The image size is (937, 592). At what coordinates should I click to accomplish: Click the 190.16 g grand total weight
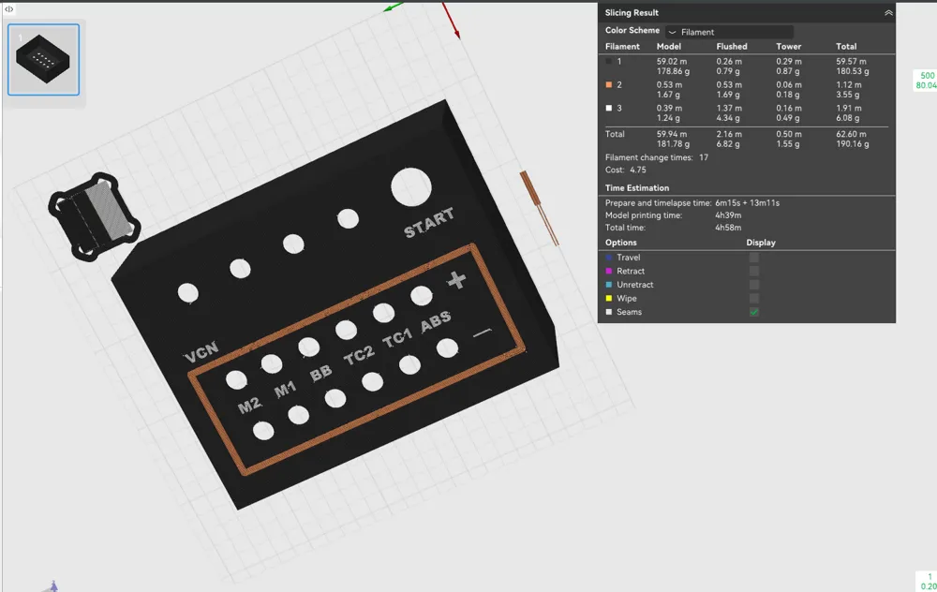point(852,144)
